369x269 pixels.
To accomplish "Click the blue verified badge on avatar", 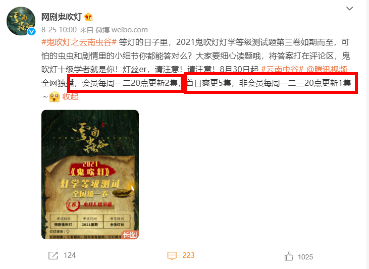I will [x=31, y=31].
